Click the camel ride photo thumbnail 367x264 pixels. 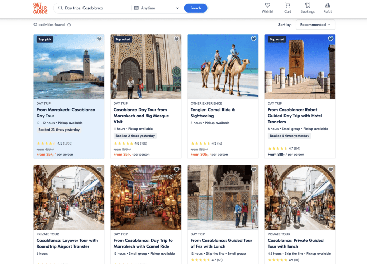click(223, 67)
